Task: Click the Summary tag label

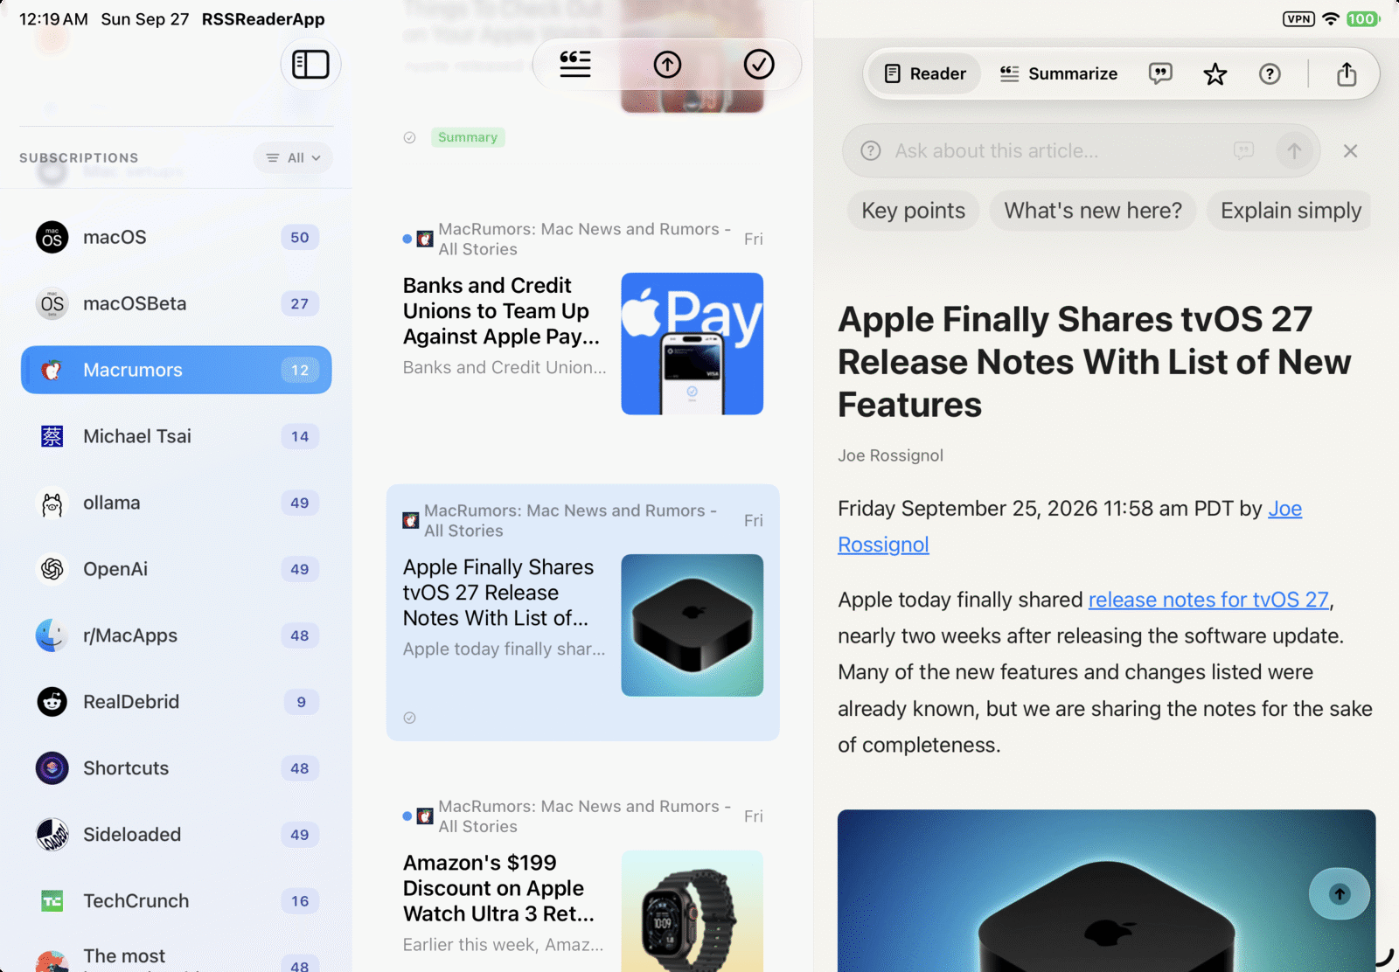Action: click(468, 137)
